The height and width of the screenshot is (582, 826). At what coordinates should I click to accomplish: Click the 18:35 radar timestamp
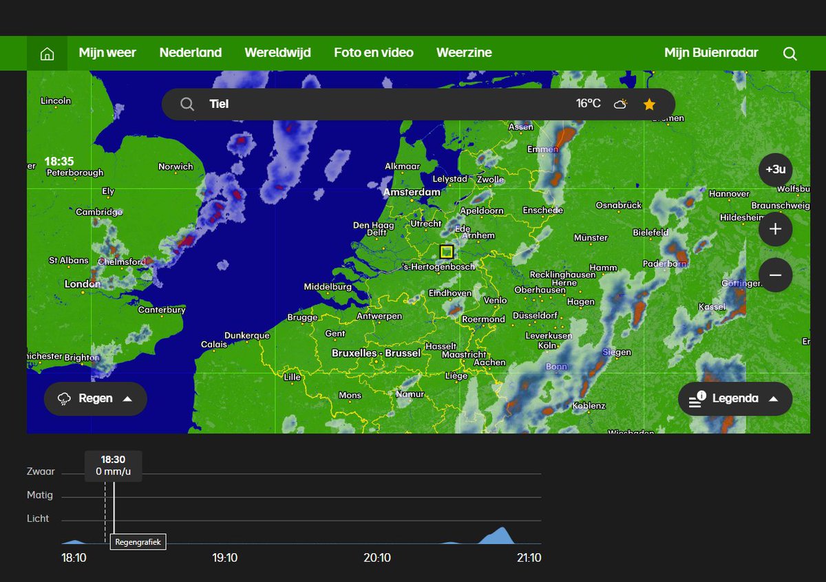(59, 161)
